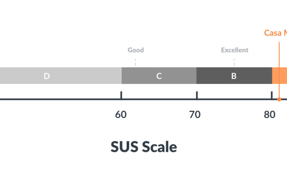Click the dashed line under Excellent
287x172 pixels.
point(234,62)
